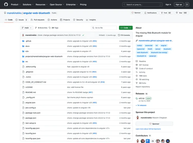Open the MIT license scale icon link
This screenshot has width=193, height=143.
click(137, 65)
